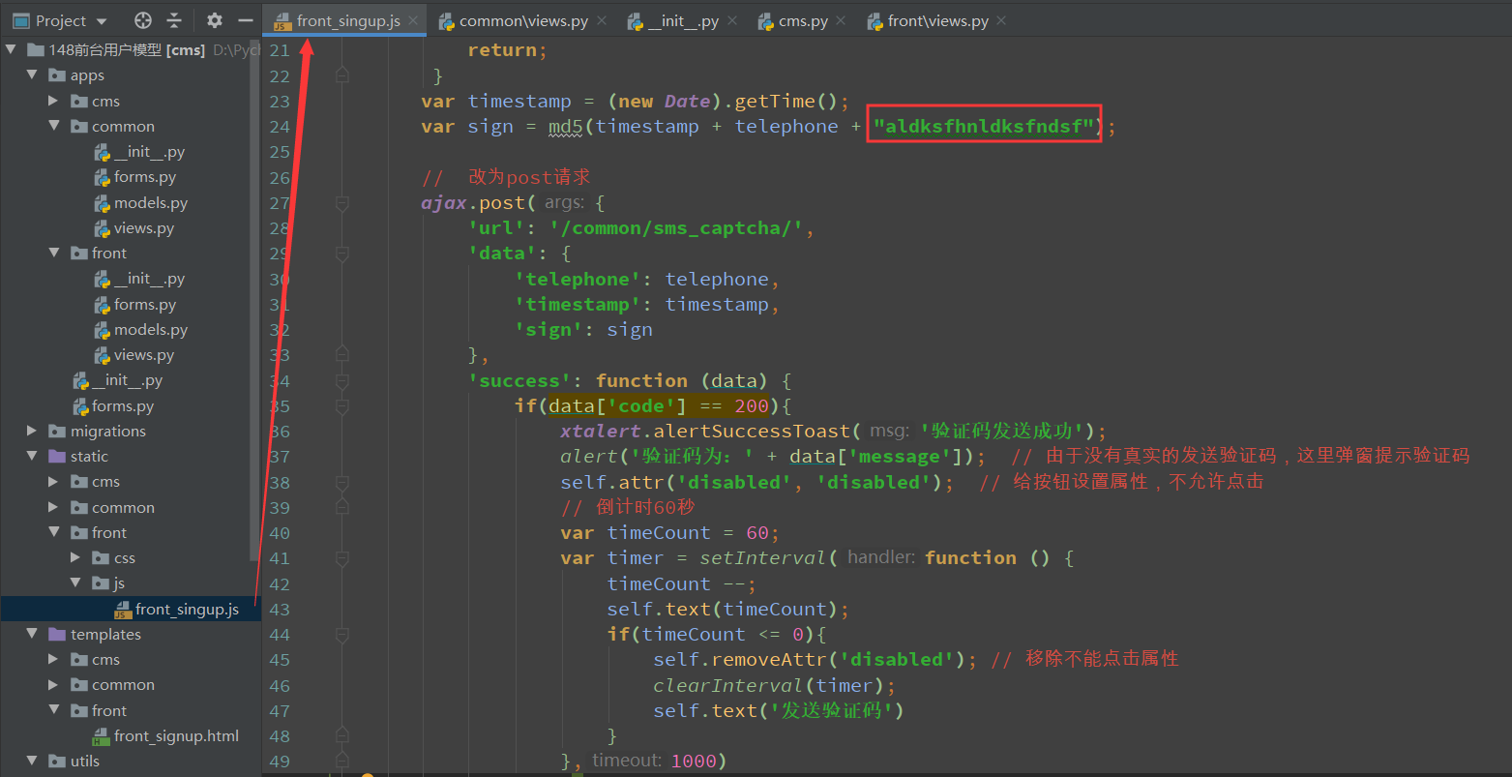This screenshot has width=1512, height=777.
Task: Collapse the static folder arrow
Action: click(x=32, y=457)
